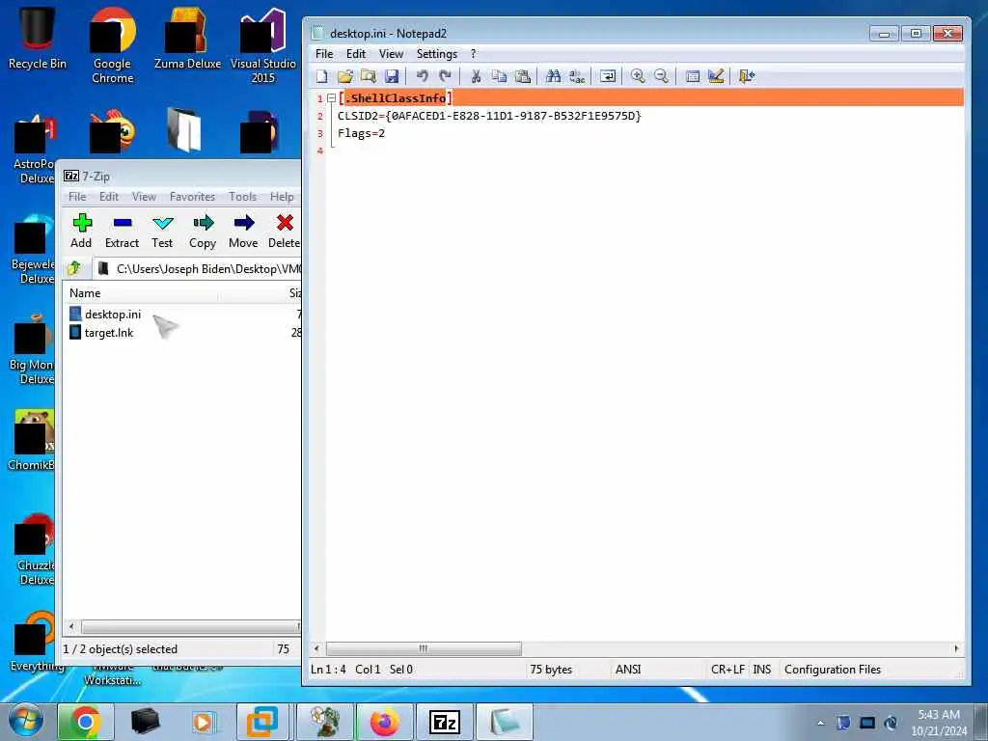Image resolution: width=988 pixels, height=741 pixels.
Task: Open the Google Chrome desktop icon
Action: pyautogui.click(x=113, y=45)
